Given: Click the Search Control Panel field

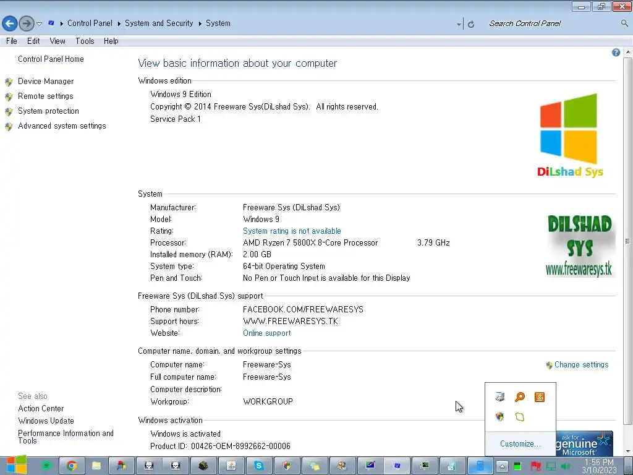Looking at the screenshot, I should [x=553, y=24].
